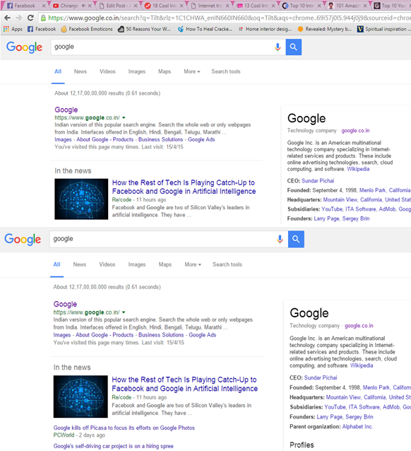Image resolution: width=411 pixels, height=451 pixels.
Task: Click the upper voice search microphone
Action: 278,47
